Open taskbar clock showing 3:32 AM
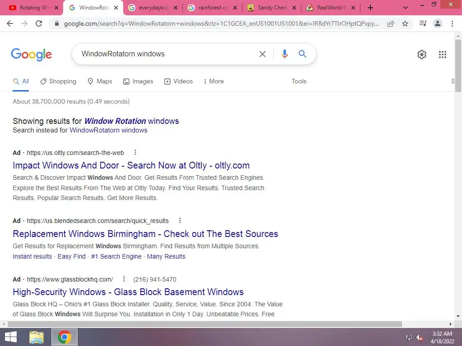Viewport: 462px width, 346px height. pyautogui.click(x=442, y=337)
